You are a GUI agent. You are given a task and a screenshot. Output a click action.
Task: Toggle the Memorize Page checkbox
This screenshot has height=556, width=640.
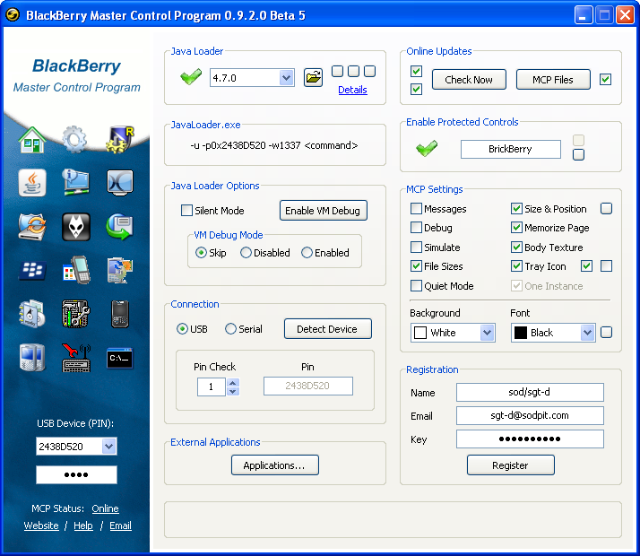(x=516, y=228)
